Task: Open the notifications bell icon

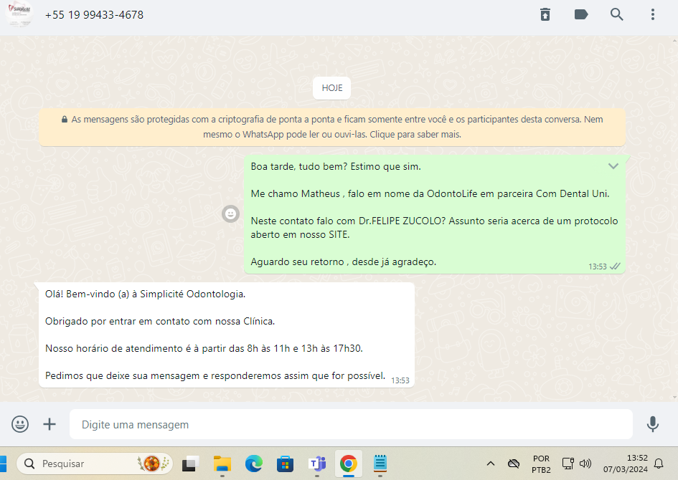Action: click(658, 464)
